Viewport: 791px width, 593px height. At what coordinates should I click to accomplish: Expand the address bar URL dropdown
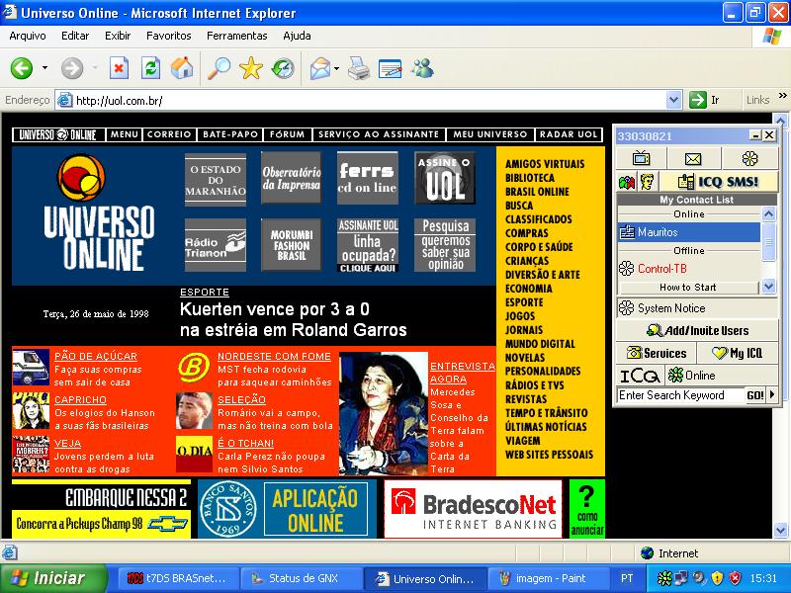click(x=673, y=100)
